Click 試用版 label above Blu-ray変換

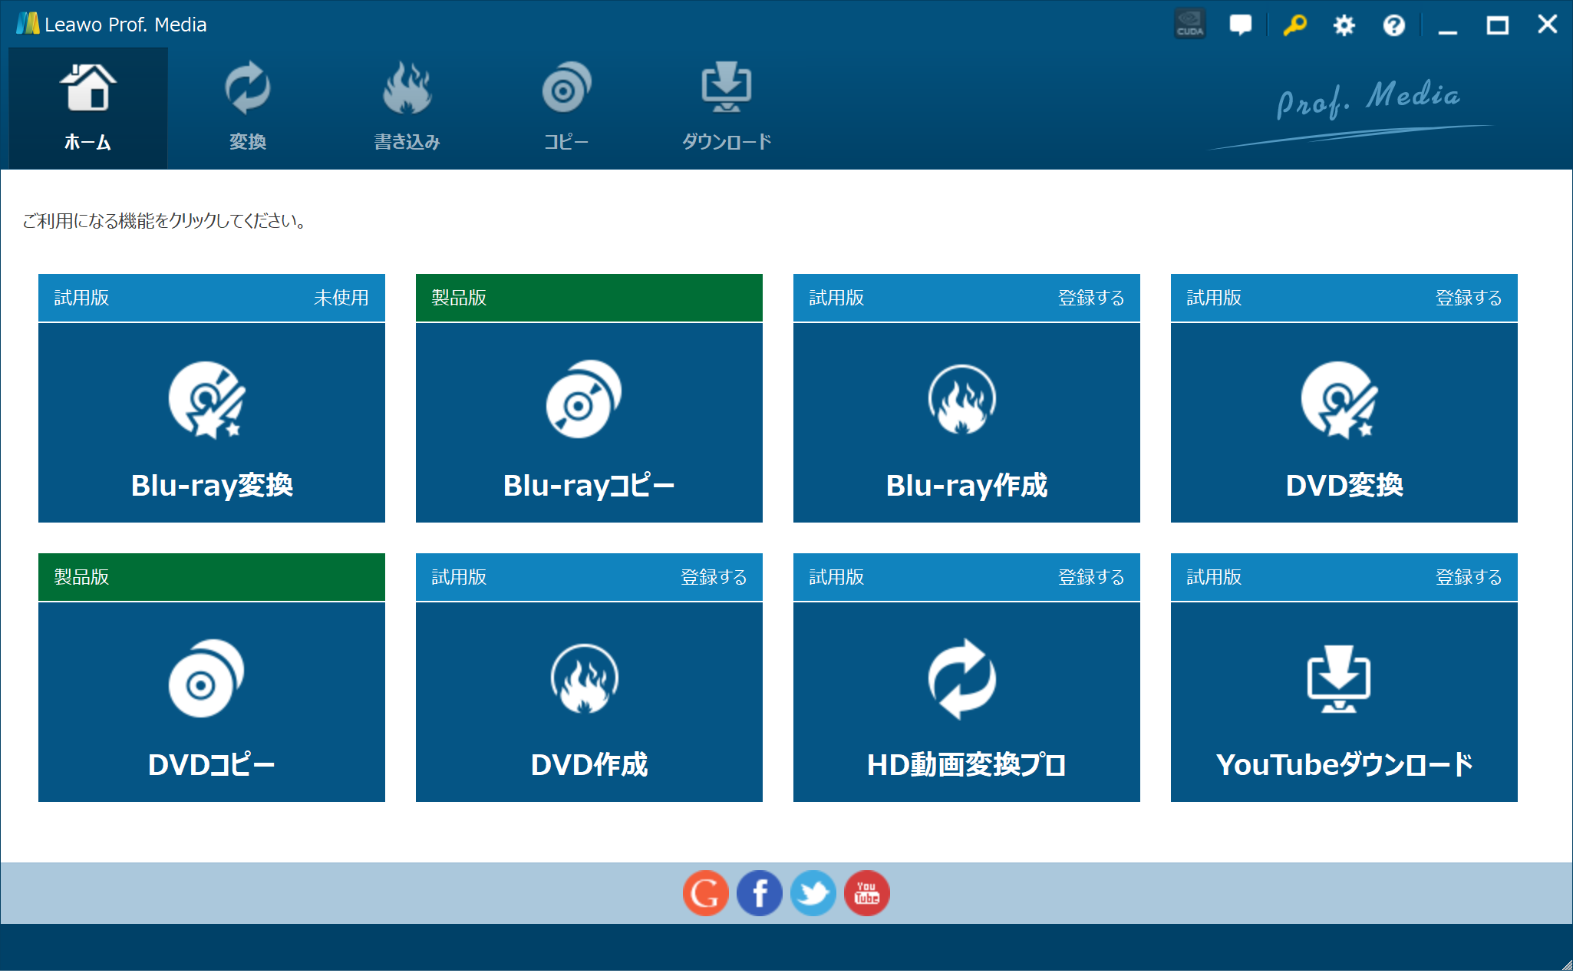pyautogui.click(x=81, y=298)
